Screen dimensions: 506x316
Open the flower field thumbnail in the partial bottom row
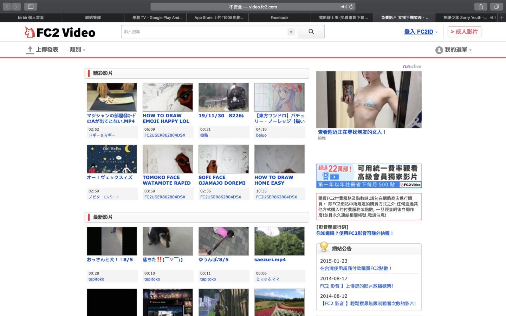279,302
